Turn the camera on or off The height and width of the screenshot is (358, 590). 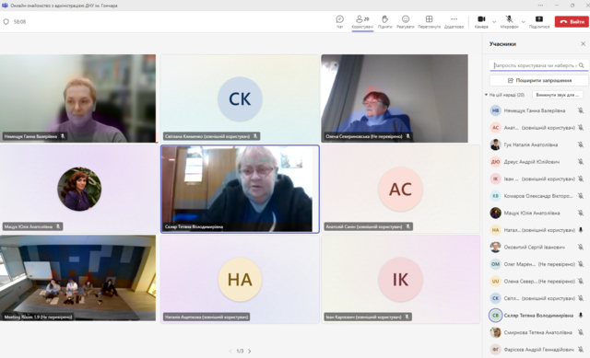click(481, 21)
